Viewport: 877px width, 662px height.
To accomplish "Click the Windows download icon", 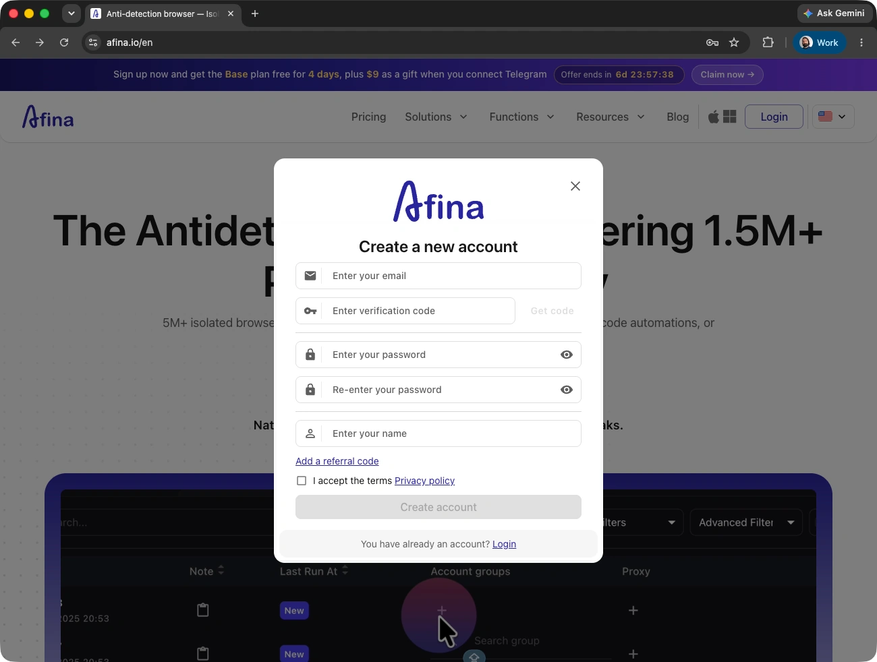I will pos(730,117).
